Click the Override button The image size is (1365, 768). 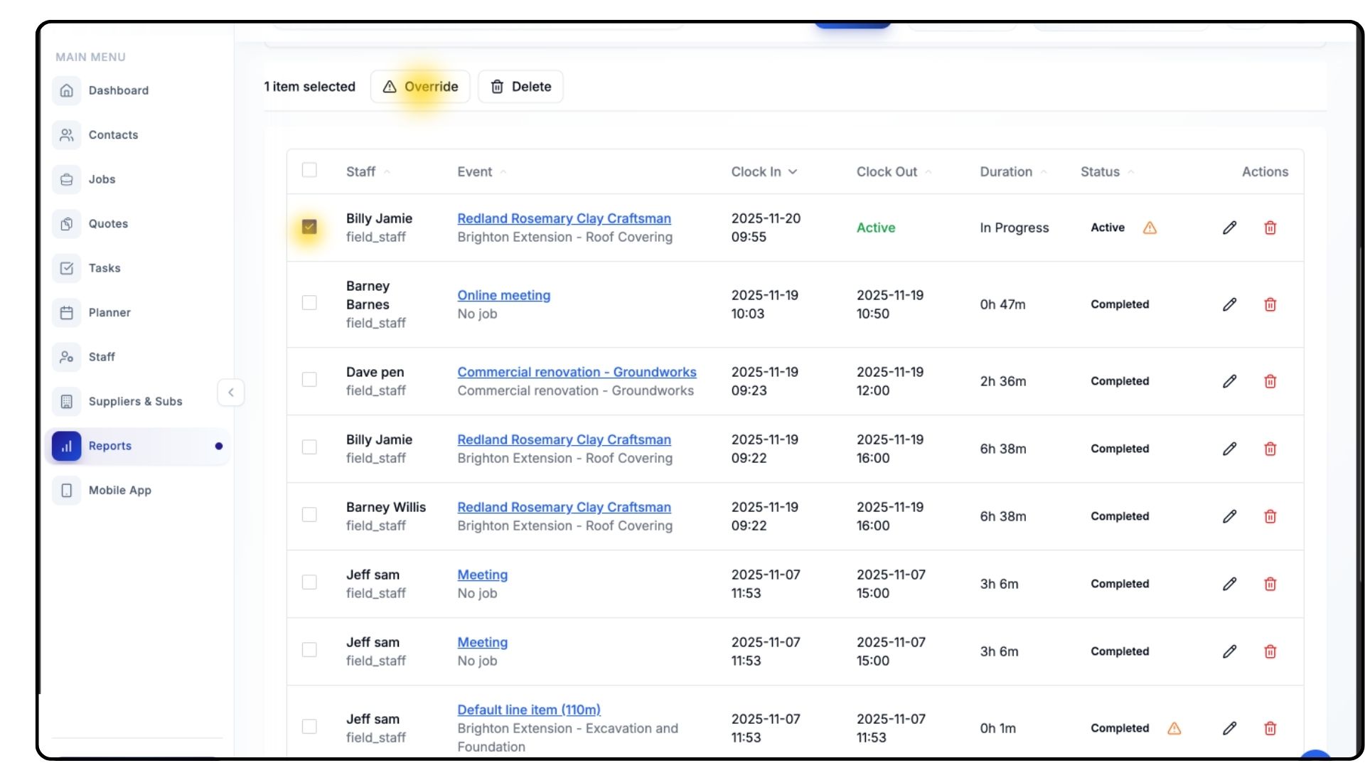[420, 87]
